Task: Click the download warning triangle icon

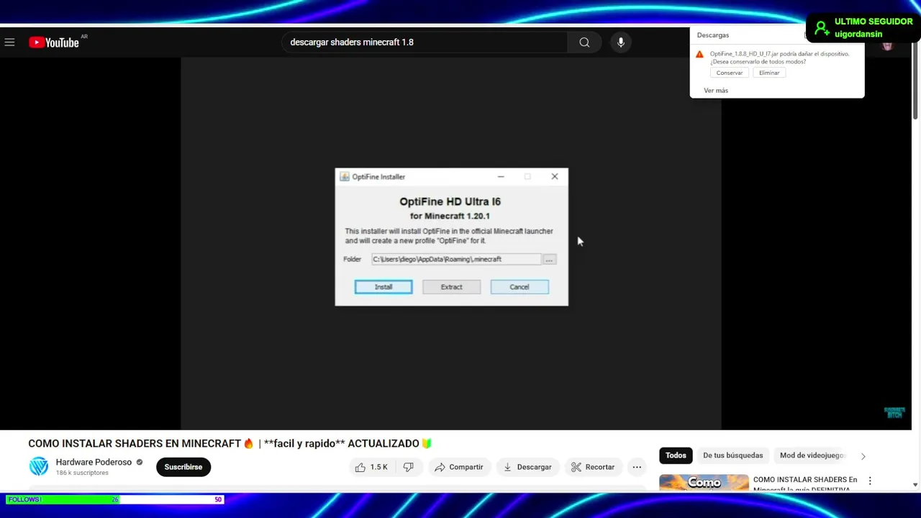Action: click(x=699, y=54)
